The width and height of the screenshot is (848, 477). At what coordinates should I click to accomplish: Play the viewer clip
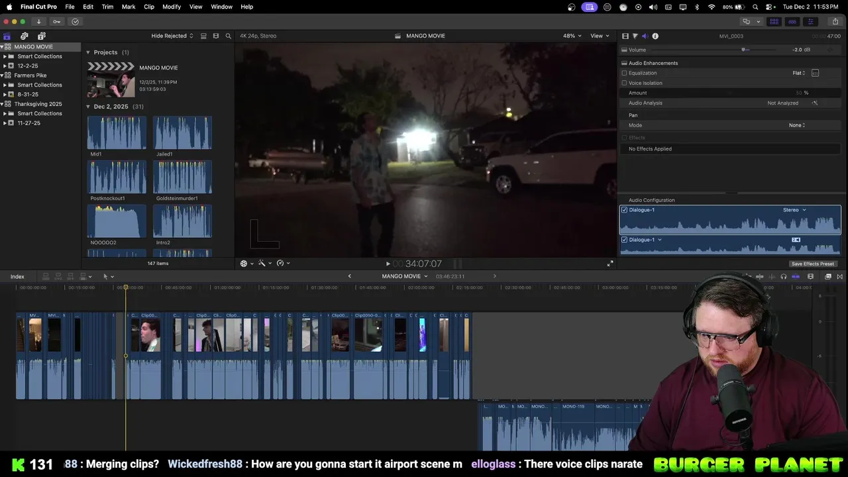[388, 264]
